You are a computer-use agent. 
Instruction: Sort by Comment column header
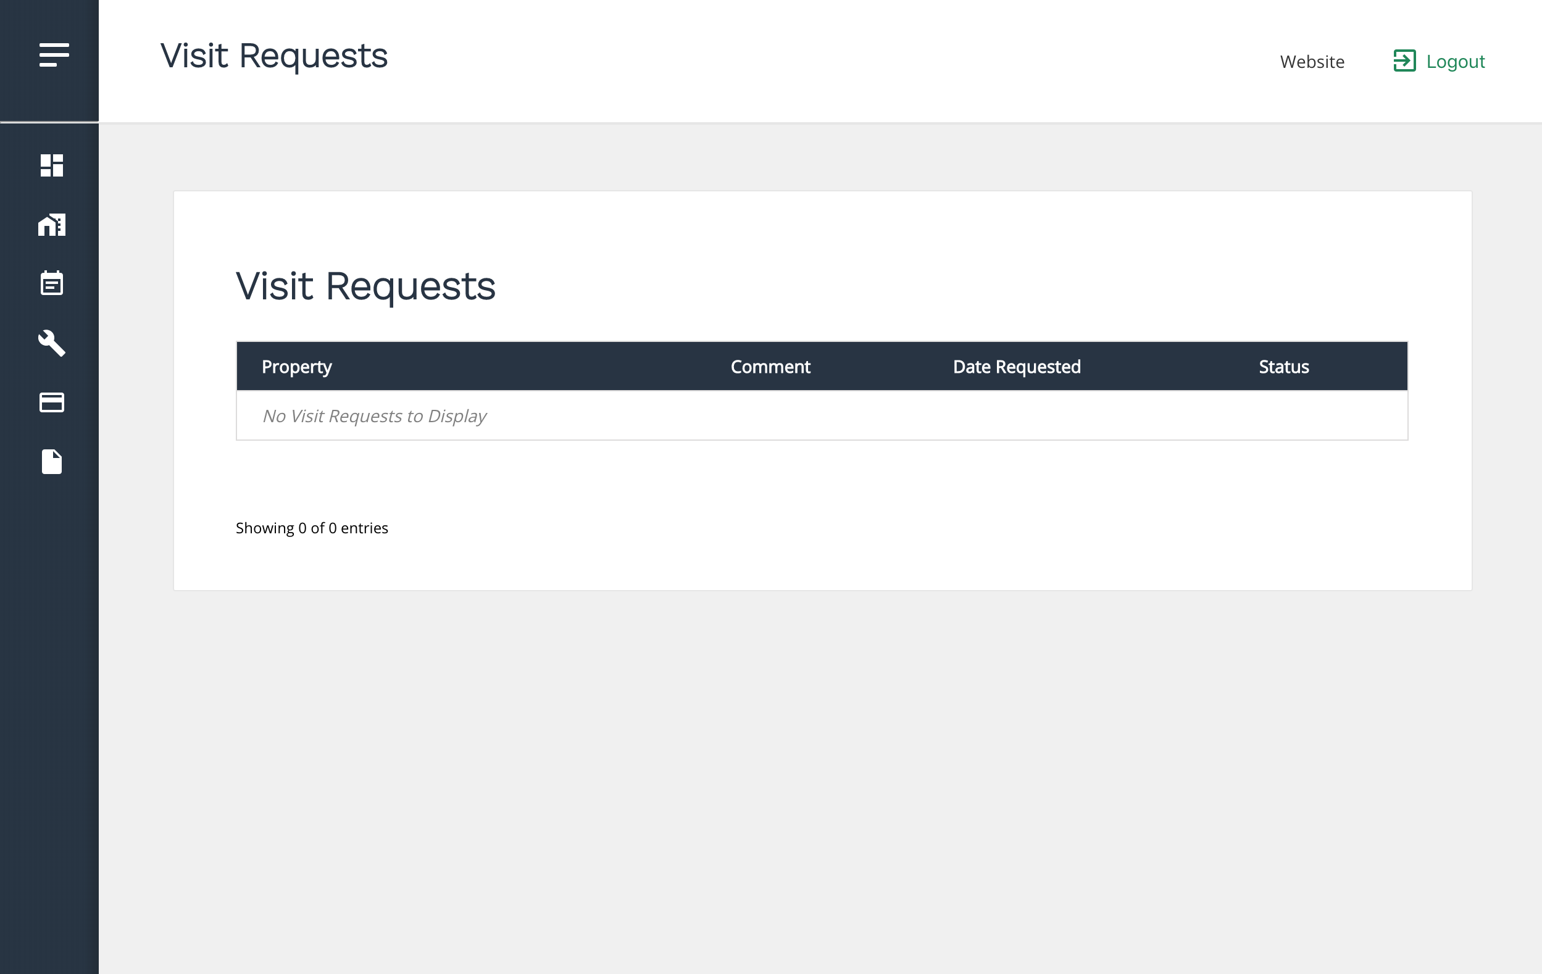[770, 367]
